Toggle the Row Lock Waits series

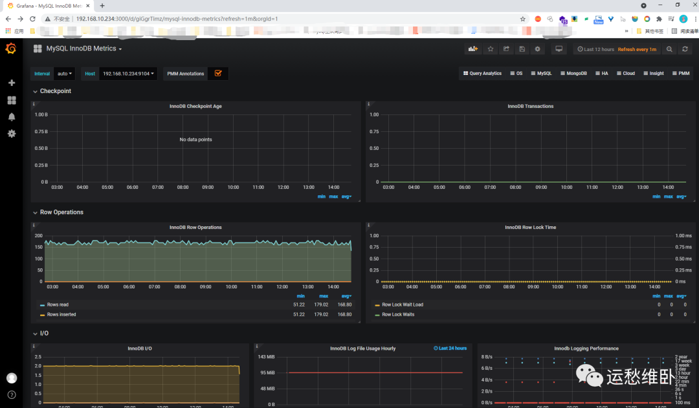coord(398,314)
